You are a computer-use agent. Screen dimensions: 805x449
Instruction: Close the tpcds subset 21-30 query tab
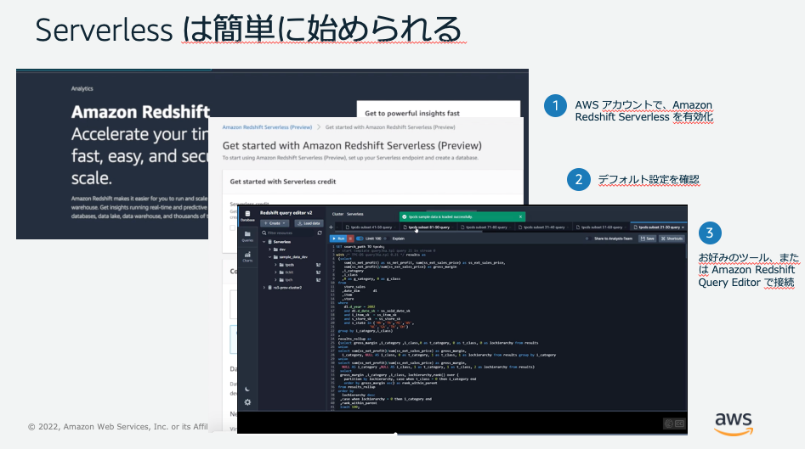(683, 227)
